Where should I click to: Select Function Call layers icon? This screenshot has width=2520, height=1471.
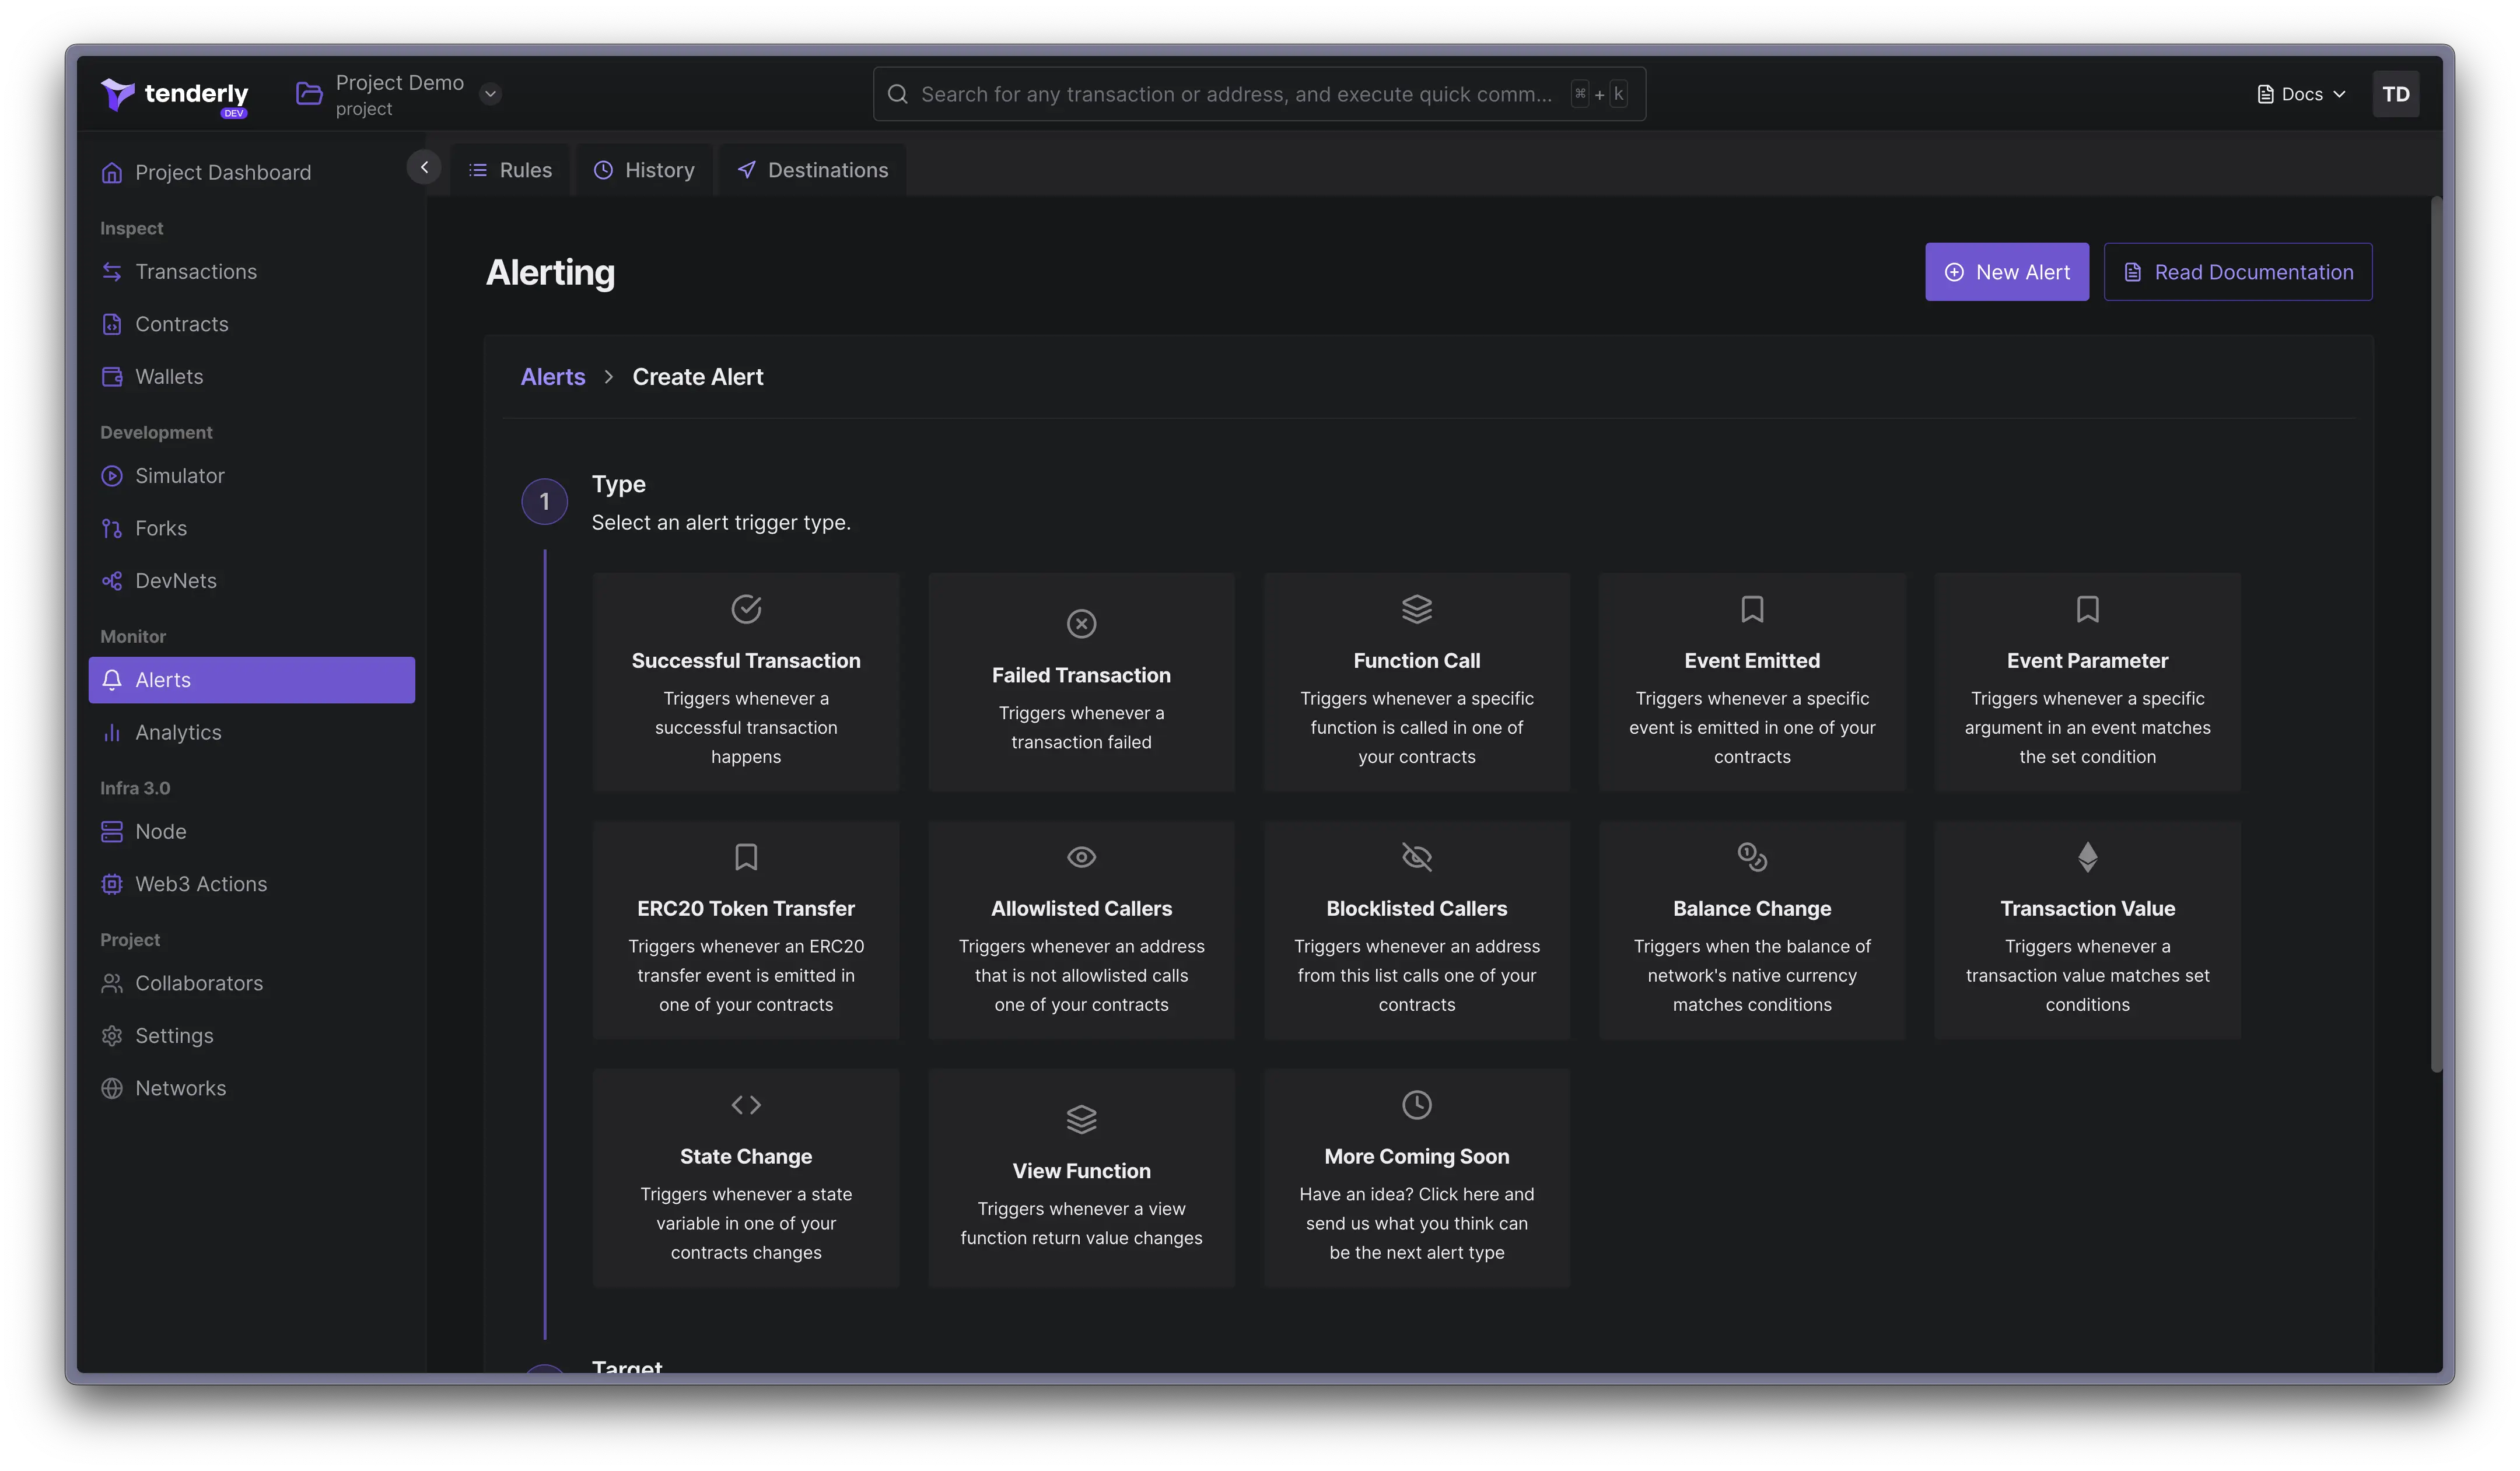click(x=1416, y=609)
